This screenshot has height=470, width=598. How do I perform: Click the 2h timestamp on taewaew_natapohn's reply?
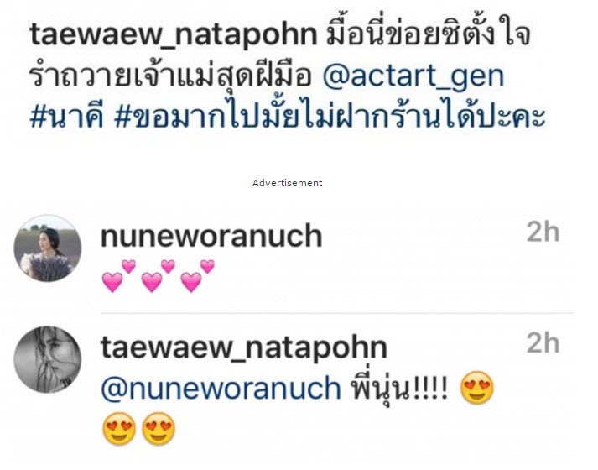click(x=543, y=343)
